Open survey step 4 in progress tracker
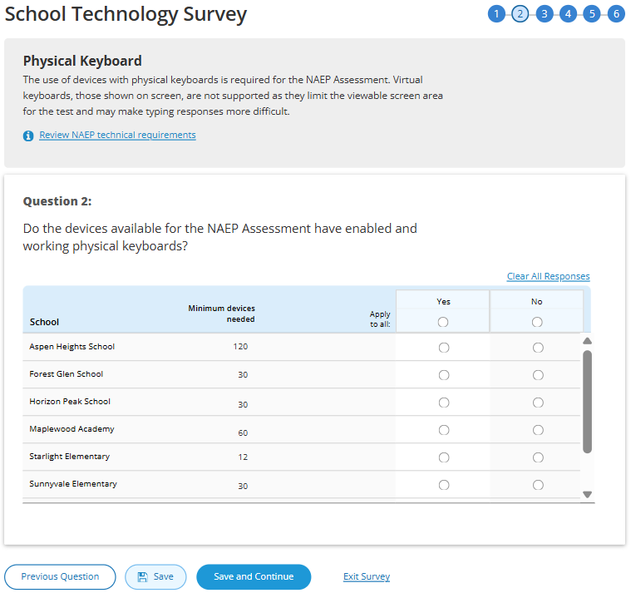The height and width of the screenshot is (593, 631). pyautogui.click(x=568, y=14)
